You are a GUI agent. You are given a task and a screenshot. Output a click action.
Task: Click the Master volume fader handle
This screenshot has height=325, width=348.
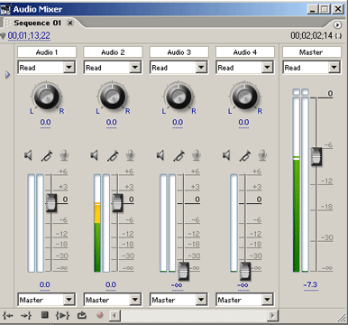pyautogui.click(x=316, y=156)
